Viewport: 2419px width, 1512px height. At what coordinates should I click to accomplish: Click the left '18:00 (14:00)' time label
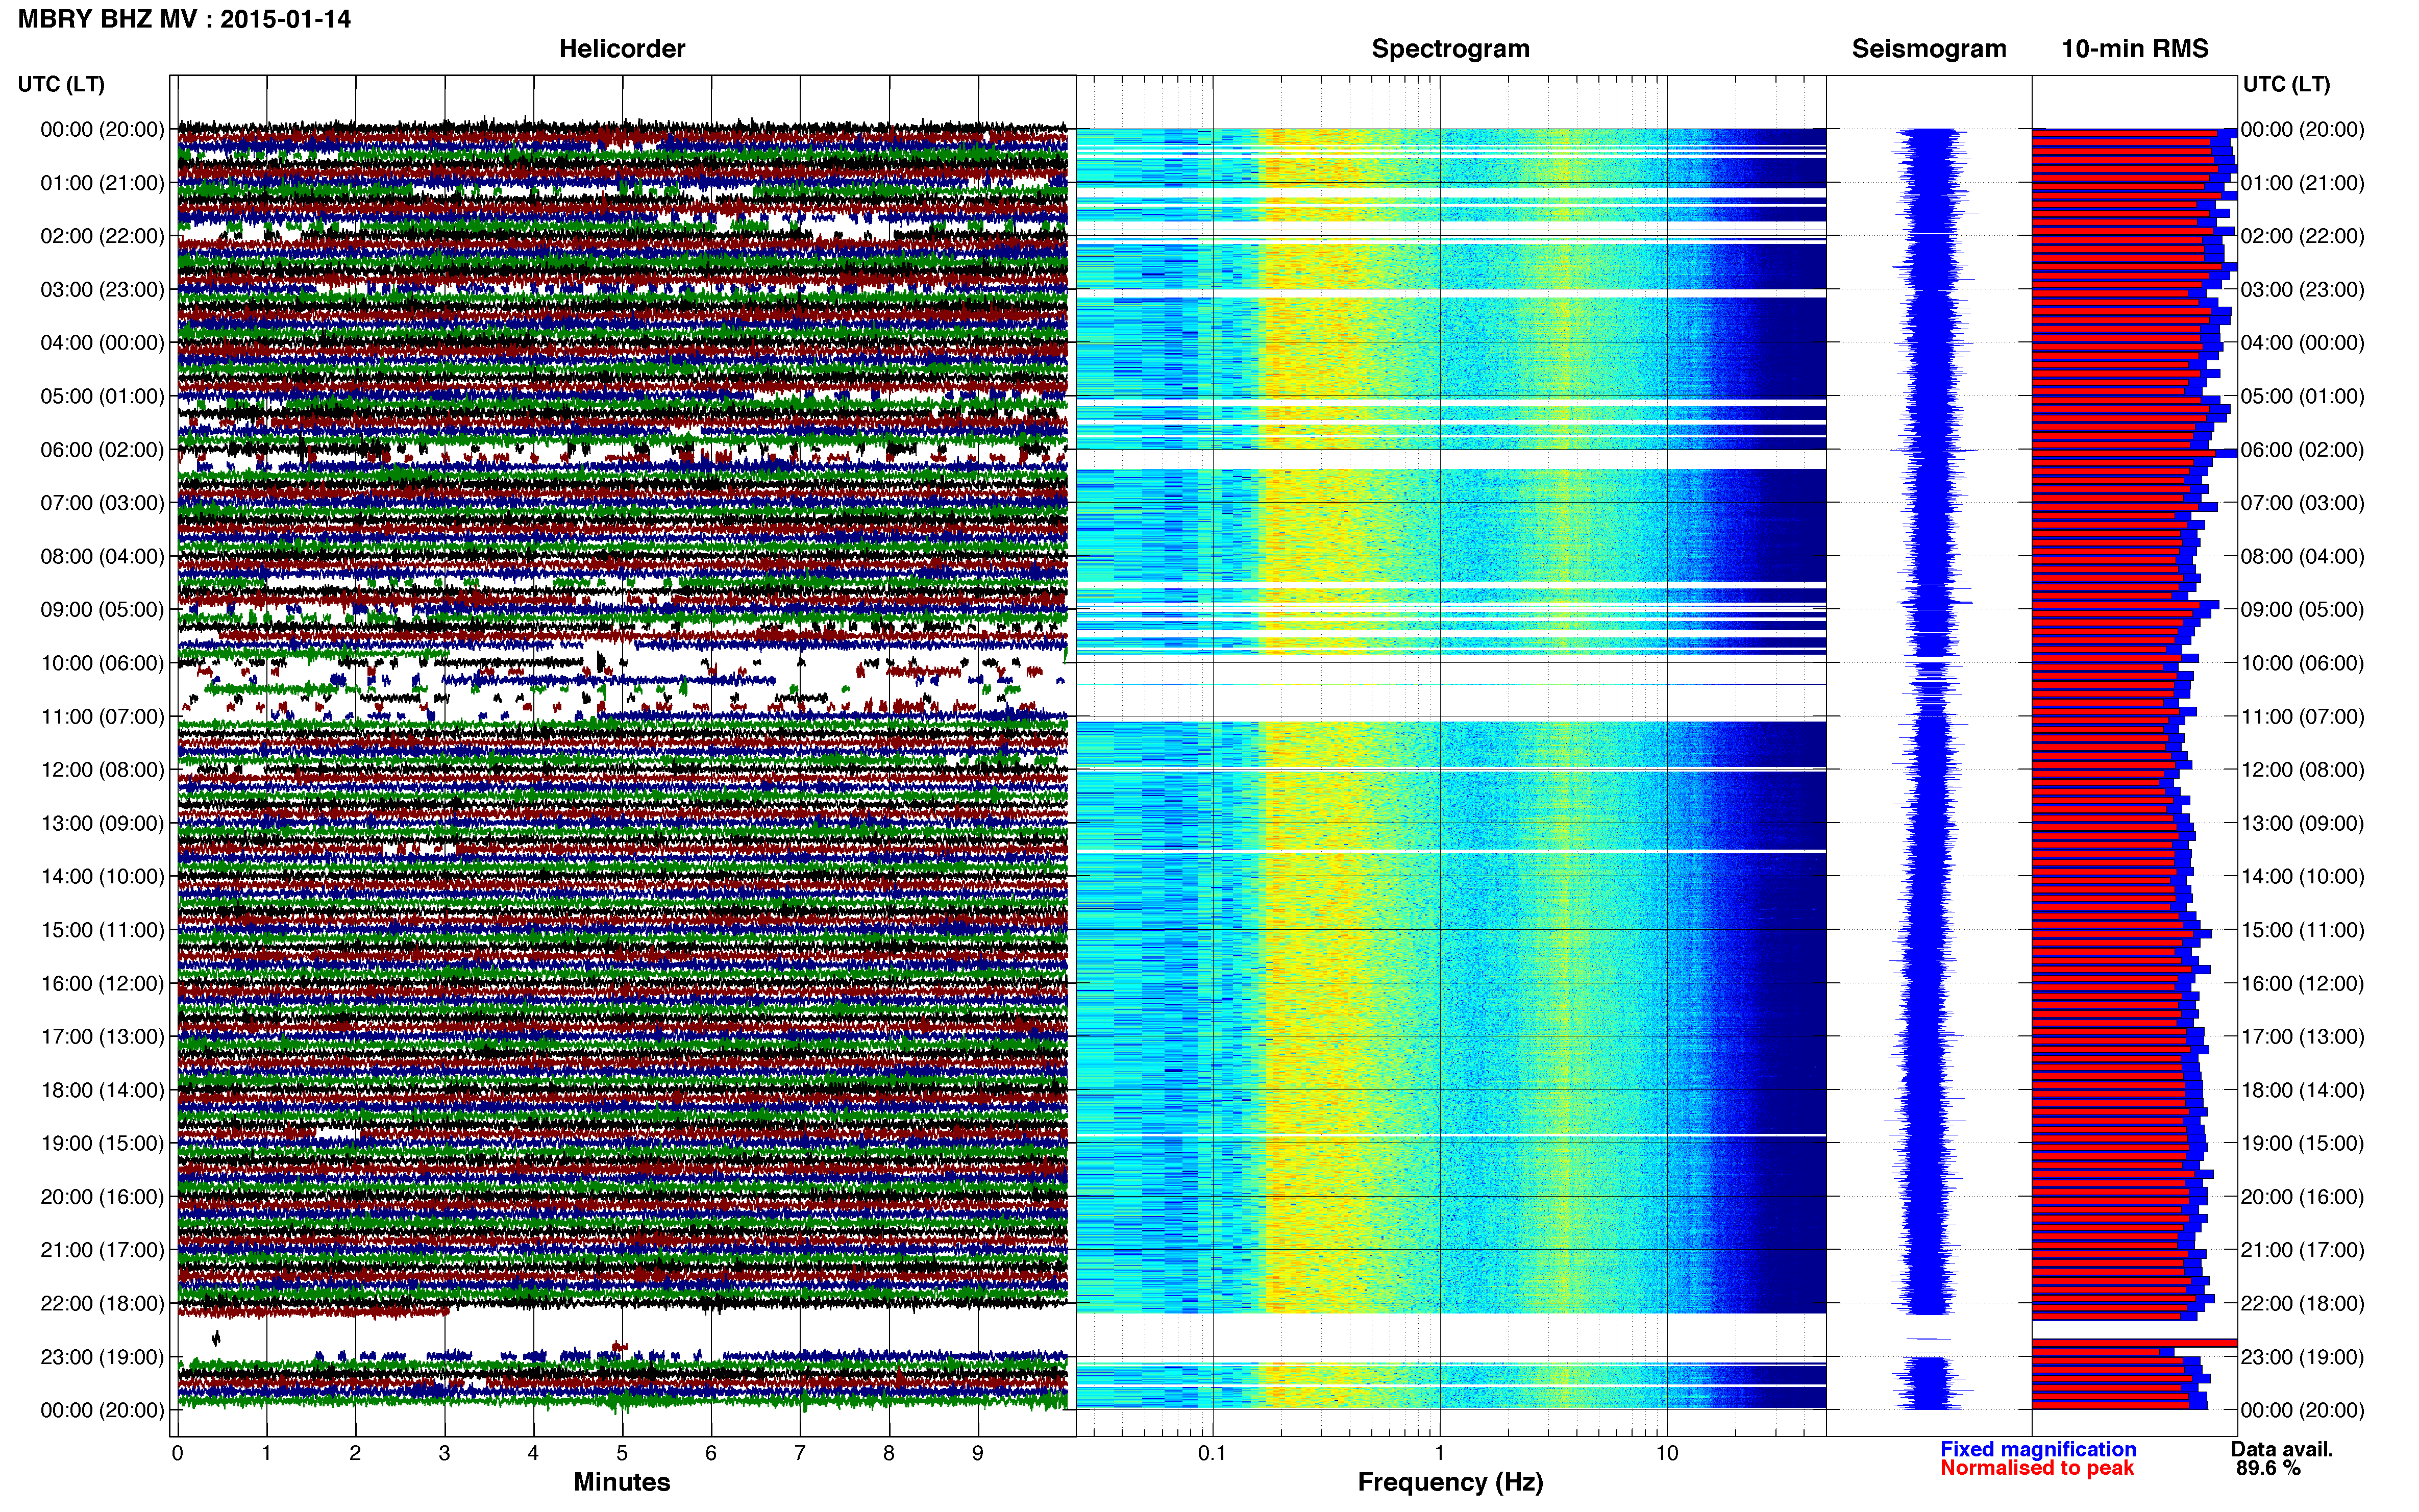click(x=102, y=1090)
